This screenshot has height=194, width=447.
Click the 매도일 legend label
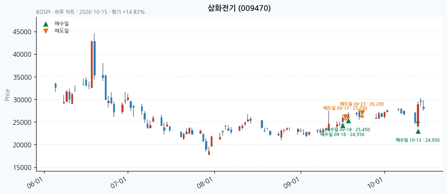61,31
